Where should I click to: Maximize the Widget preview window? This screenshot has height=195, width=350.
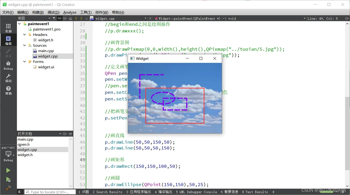coord(201,59)
